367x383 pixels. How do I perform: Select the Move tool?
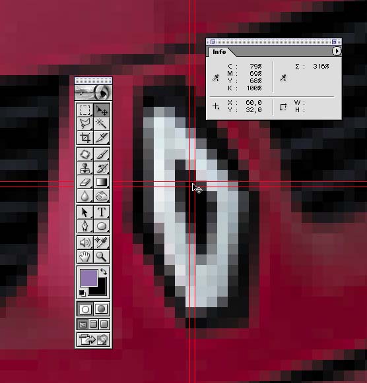click(102, 110)
